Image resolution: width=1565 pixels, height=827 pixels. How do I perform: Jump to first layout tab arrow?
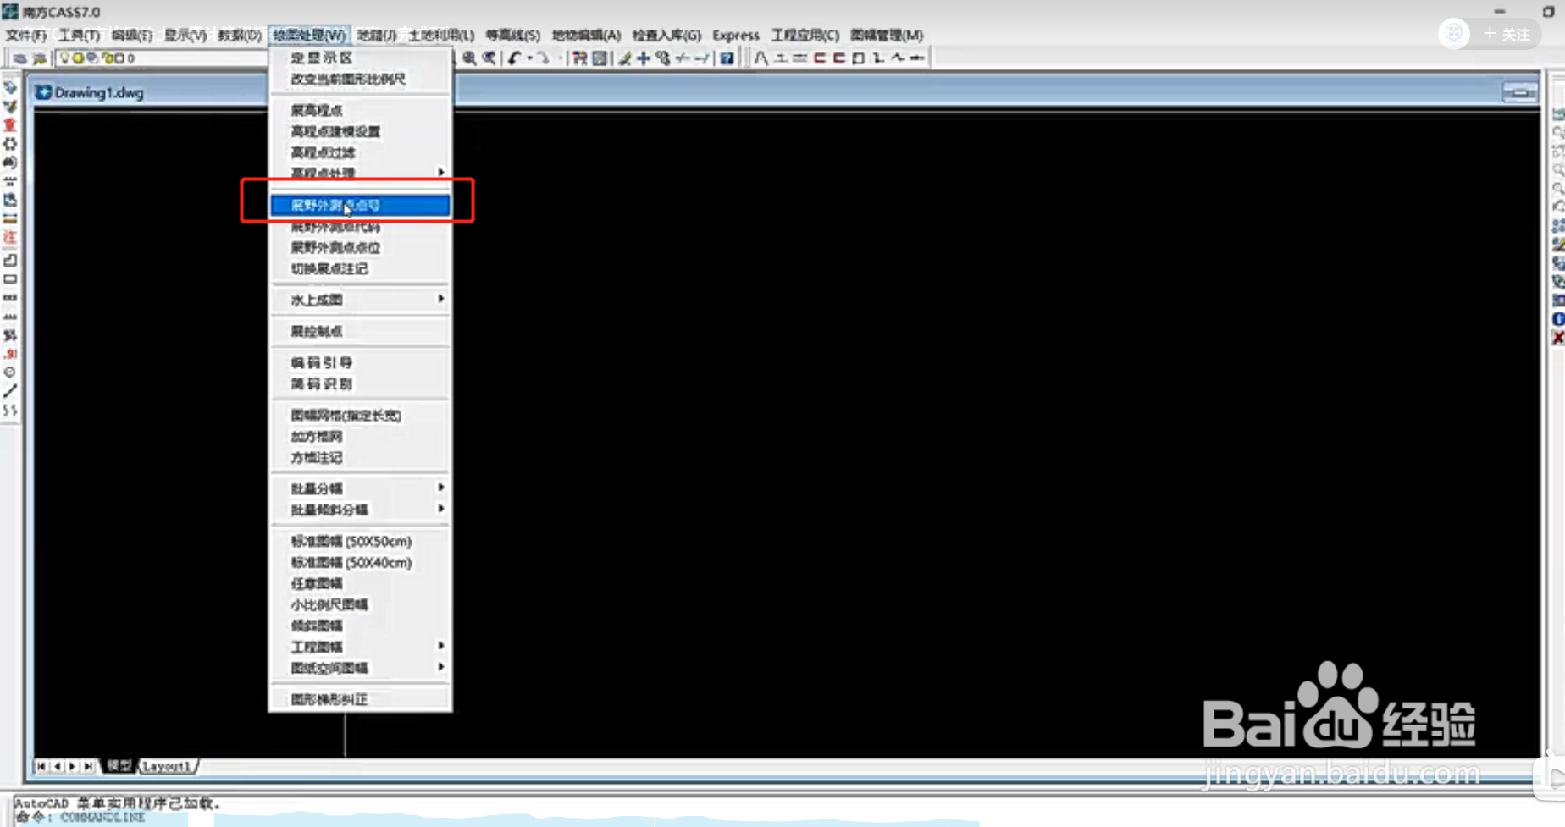tap(41, 766)
